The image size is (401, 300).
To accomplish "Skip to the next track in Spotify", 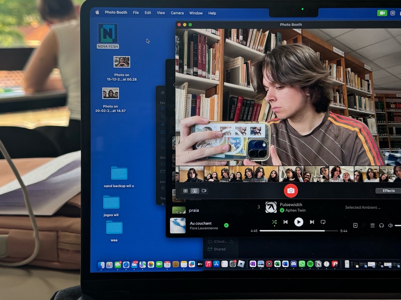I will 312,222.
